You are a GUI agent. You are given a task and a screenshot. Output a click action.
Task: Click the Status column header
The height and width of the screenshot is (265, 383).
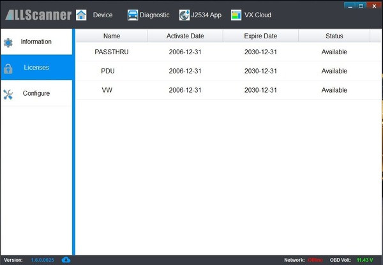pos(334,36)
